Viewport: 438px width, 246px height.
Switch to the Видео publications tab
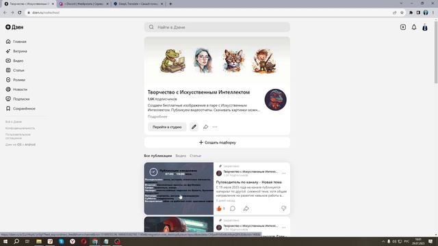(x=181, y=156)
